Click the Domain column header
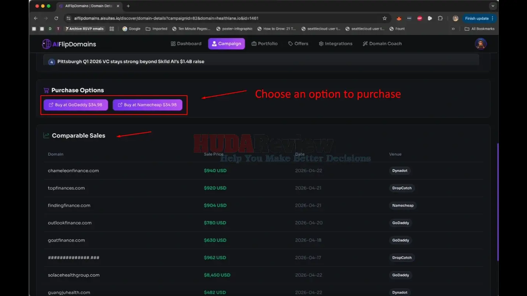The image size is (527, 296). coord(56,154)
